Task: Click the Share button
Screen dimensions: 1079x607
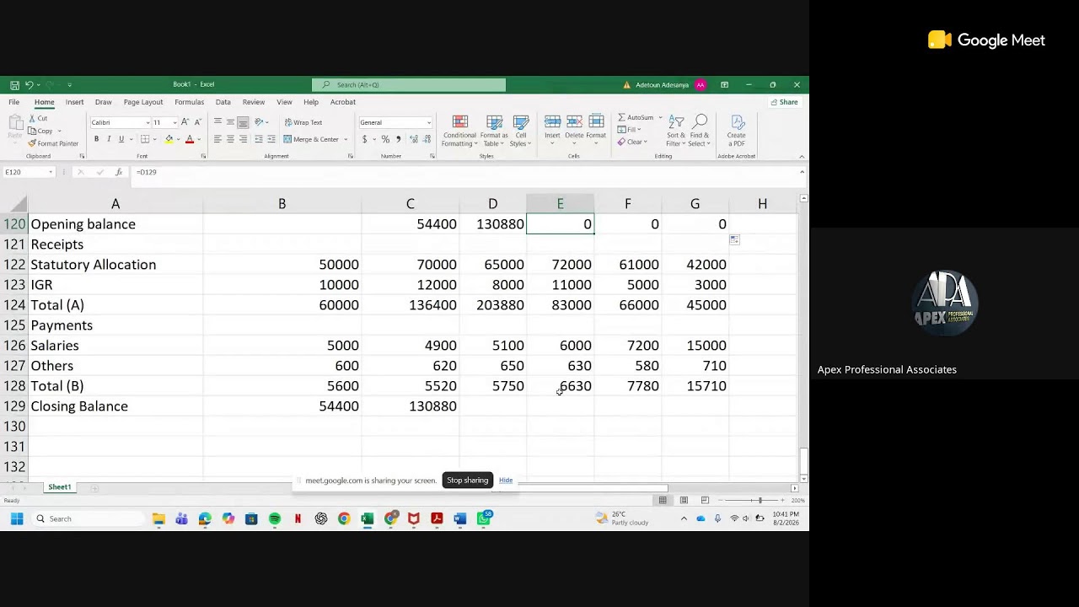Action: [785, 102]
